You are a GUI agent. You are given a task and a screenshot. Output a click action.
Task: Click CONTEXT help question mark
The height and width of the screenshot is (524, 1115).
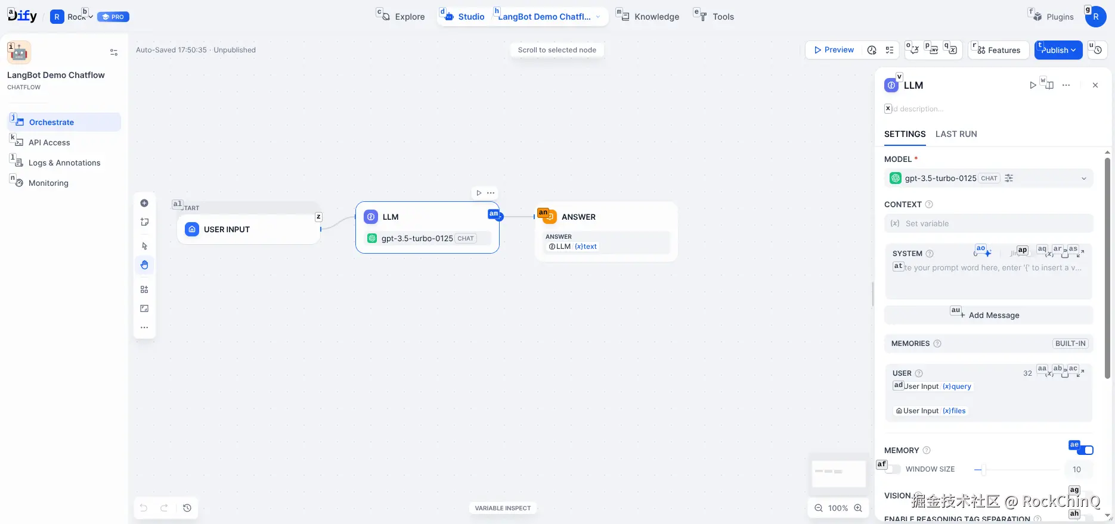(929, 204)
